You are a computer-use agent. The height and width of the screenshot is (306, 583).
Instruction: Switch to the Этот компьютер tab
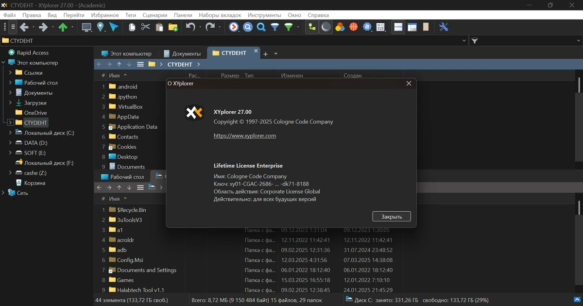(126, 53)
